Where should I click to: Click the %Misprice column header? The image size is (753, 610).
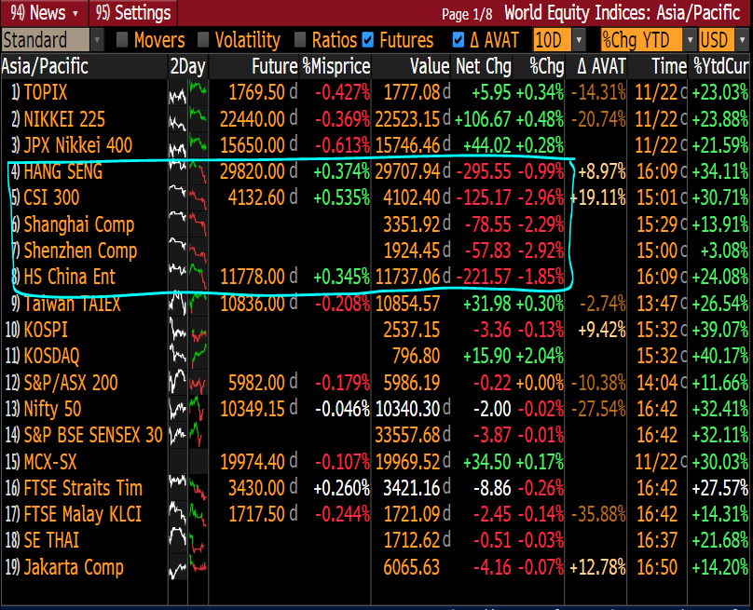pos(336,66)
